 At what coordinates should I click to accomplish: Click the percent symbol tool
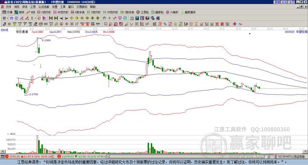165,24
